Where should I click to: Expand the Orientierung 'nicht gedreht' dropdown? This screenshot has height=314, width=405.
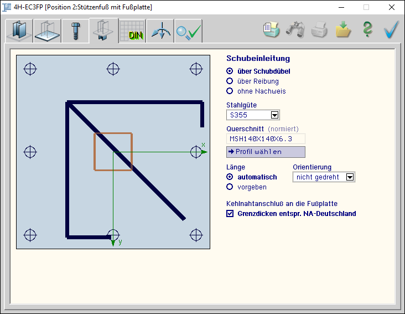349,177
